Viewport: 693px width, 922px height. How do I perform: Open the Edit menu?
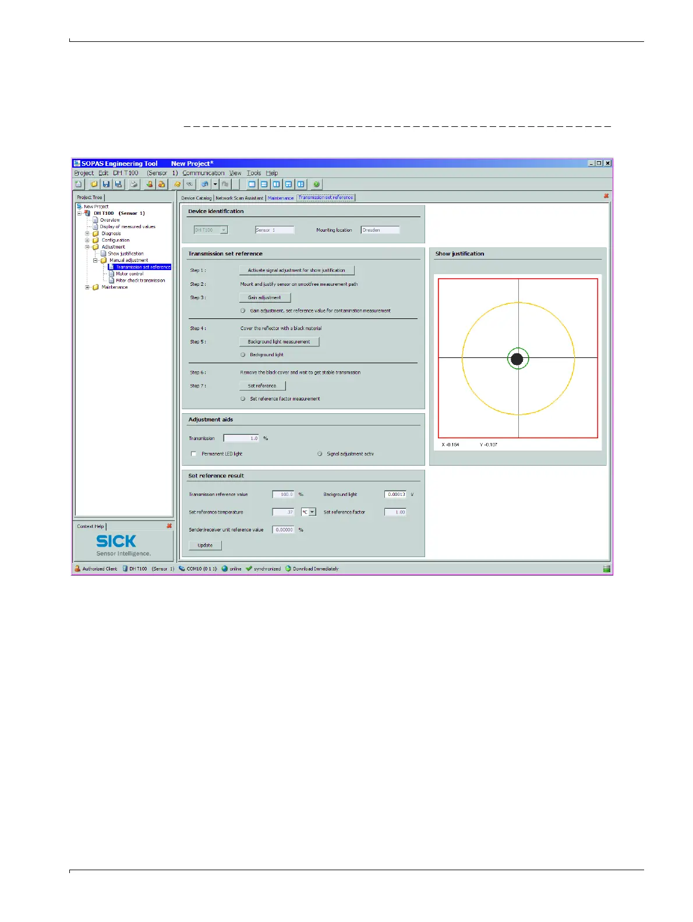tap(103, 173)
